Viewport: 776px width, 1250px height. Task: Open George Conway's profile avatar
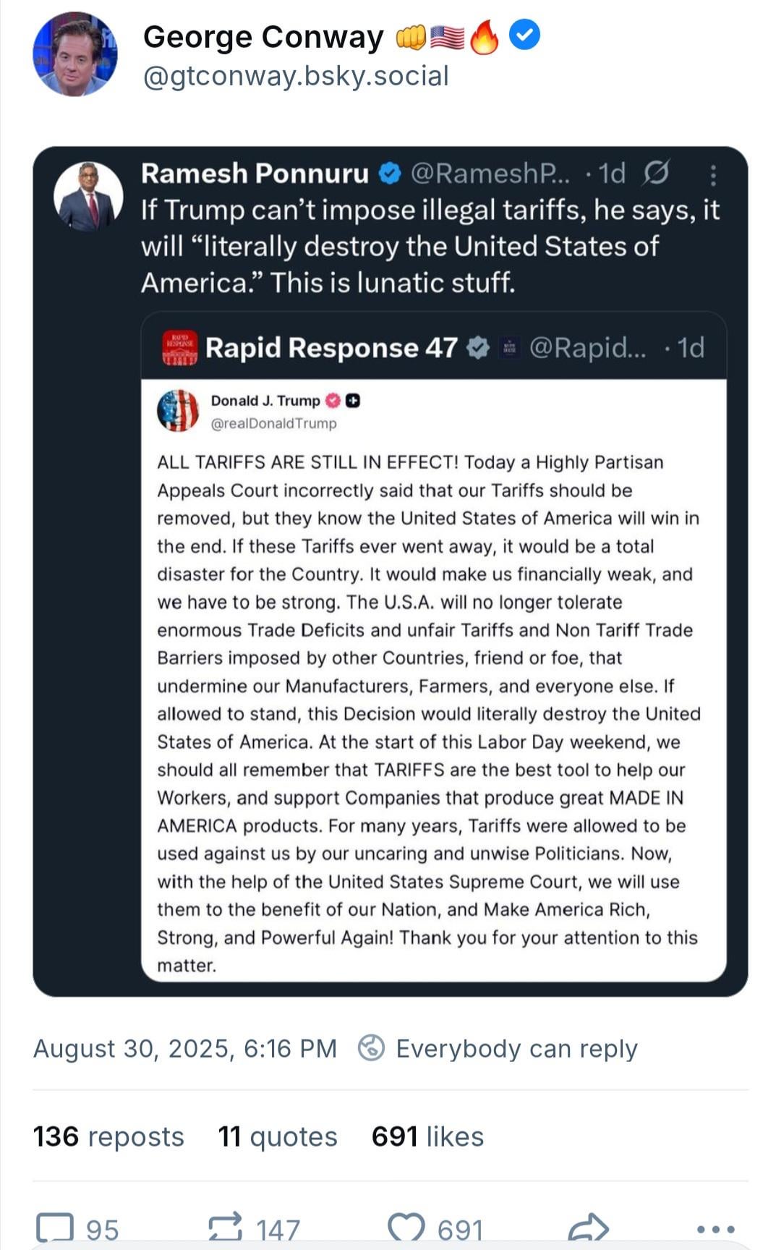pos(74,54)
